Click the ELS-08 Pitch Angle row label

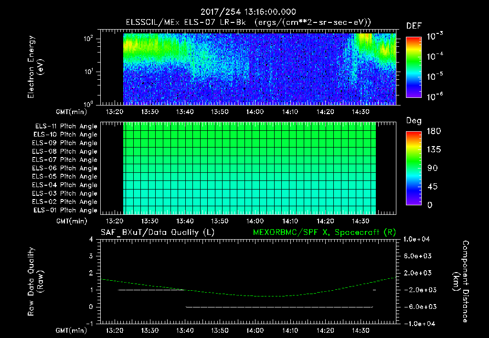pyautogui.click(x=65, y=151)
